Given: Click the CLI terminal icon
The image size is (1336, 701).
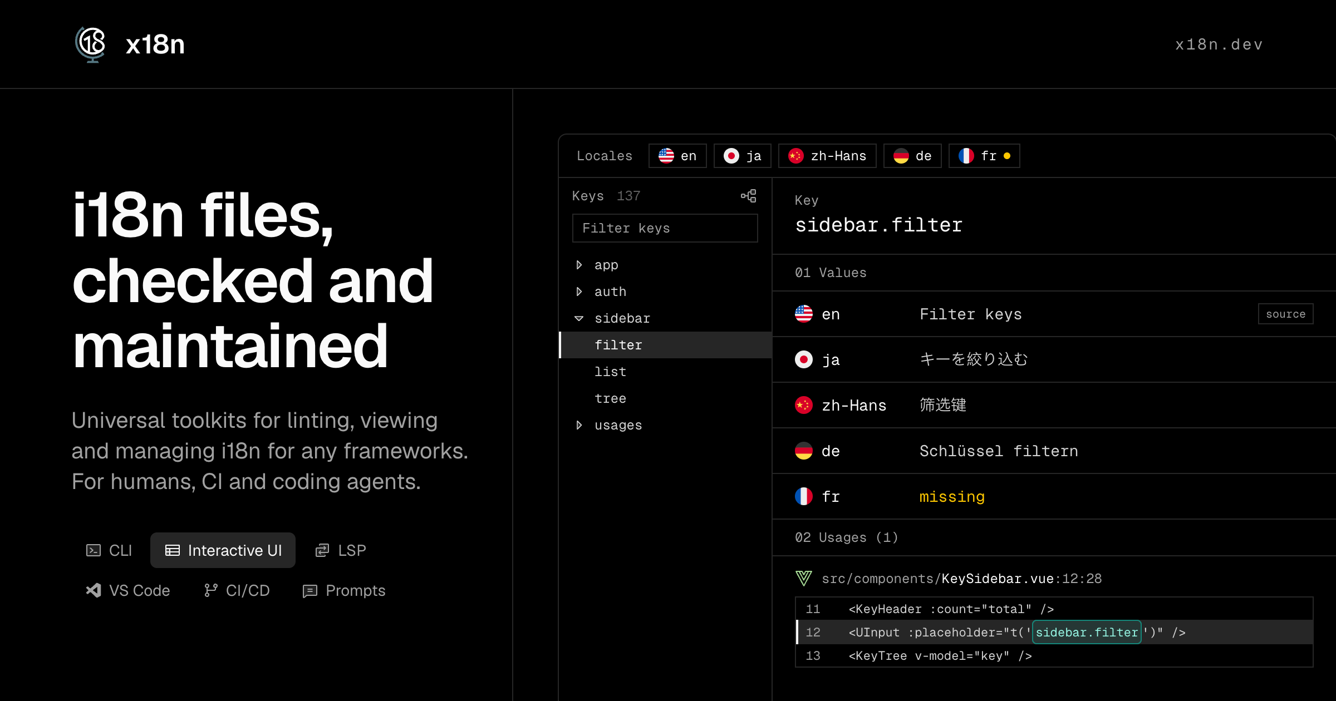Looking at the screenshot, I should [94, 550].
